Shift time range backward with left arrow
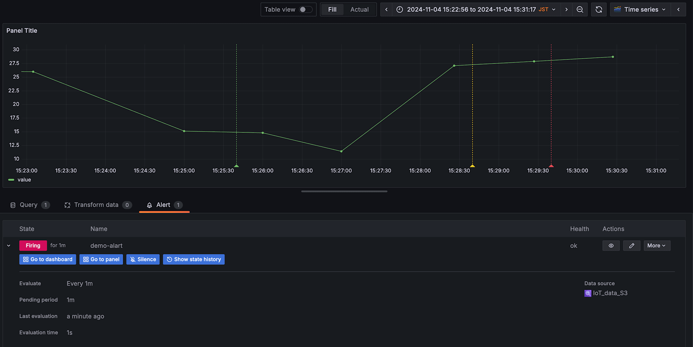Image resolution: width=693 pixels, height=347 pixels. [x=386, y=9]
